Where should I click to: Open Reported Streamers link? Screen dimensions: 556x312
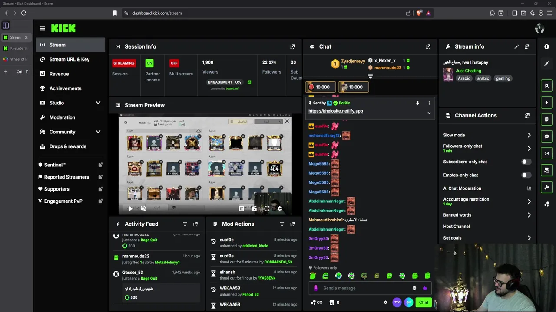(x=70, y=177)
